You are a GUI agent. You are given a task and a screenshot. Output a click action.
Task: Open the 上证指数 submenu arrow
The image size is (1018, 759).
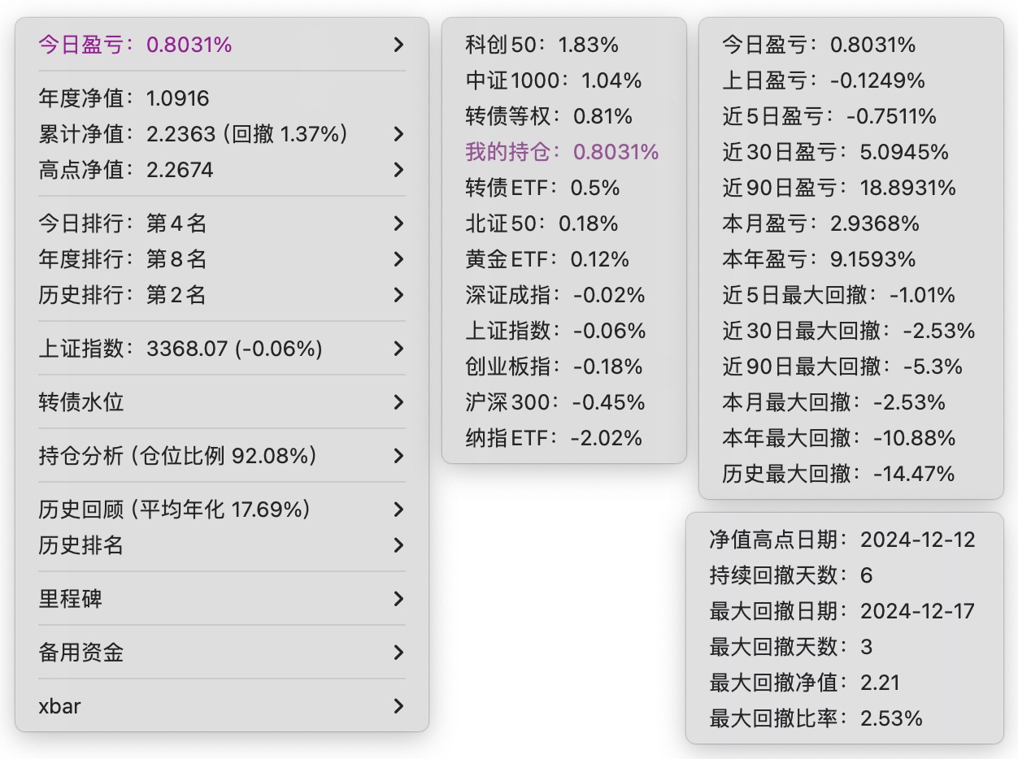click(x=398, y=349)
